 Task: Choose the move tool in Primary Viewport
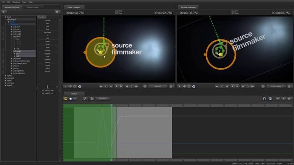[70, 87]
